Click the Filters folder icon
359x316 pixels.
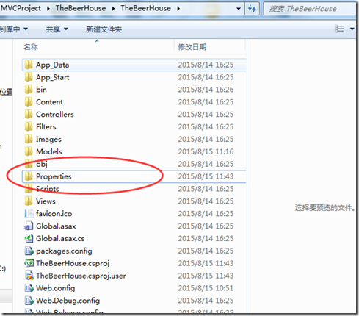(29, 126)
